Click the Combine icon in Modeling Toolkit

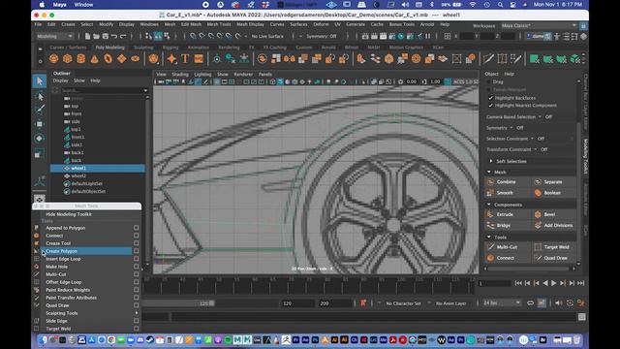pyautogui.click(x=491, y=182)
